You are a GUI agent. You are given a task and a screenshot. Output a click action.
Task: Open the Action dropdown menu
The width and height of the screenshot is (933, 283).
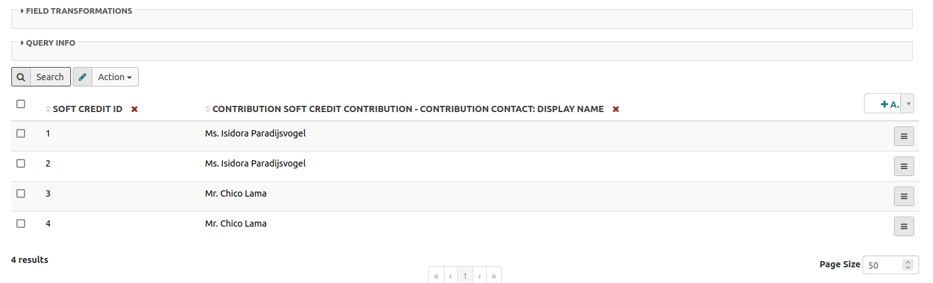(115, 77)
